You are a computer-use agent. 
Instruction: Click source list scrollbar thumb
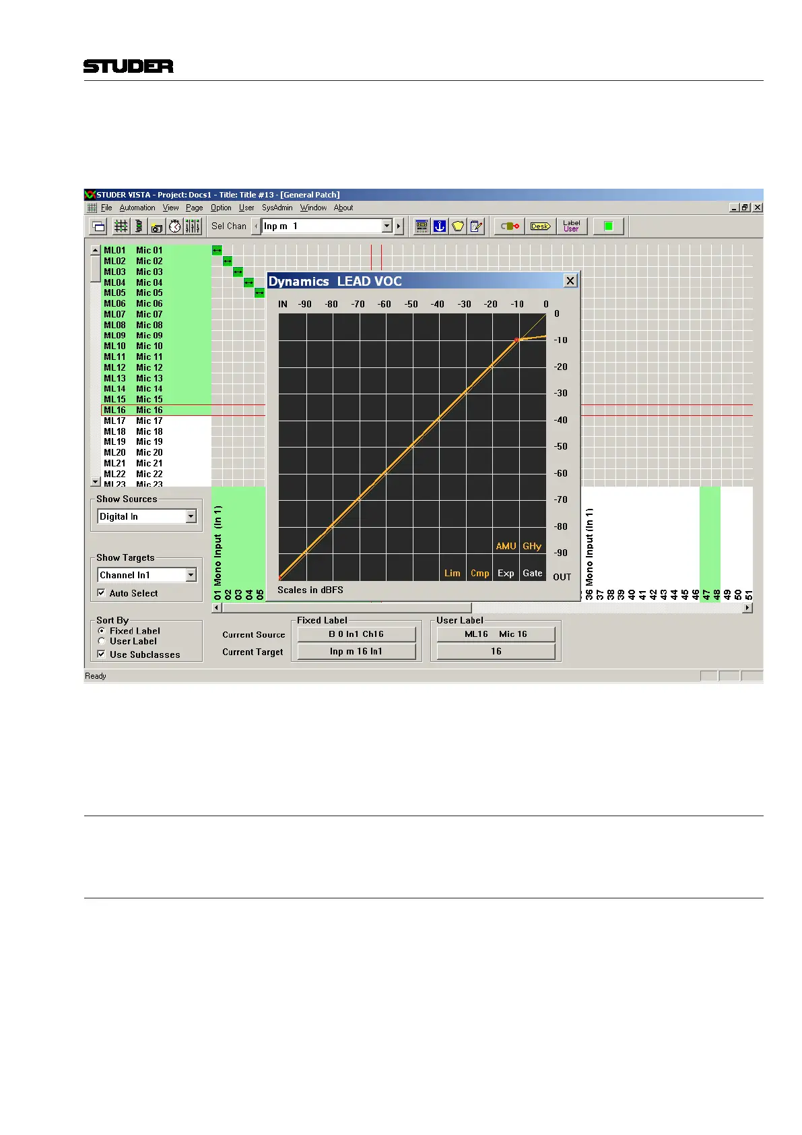(96, 268)
